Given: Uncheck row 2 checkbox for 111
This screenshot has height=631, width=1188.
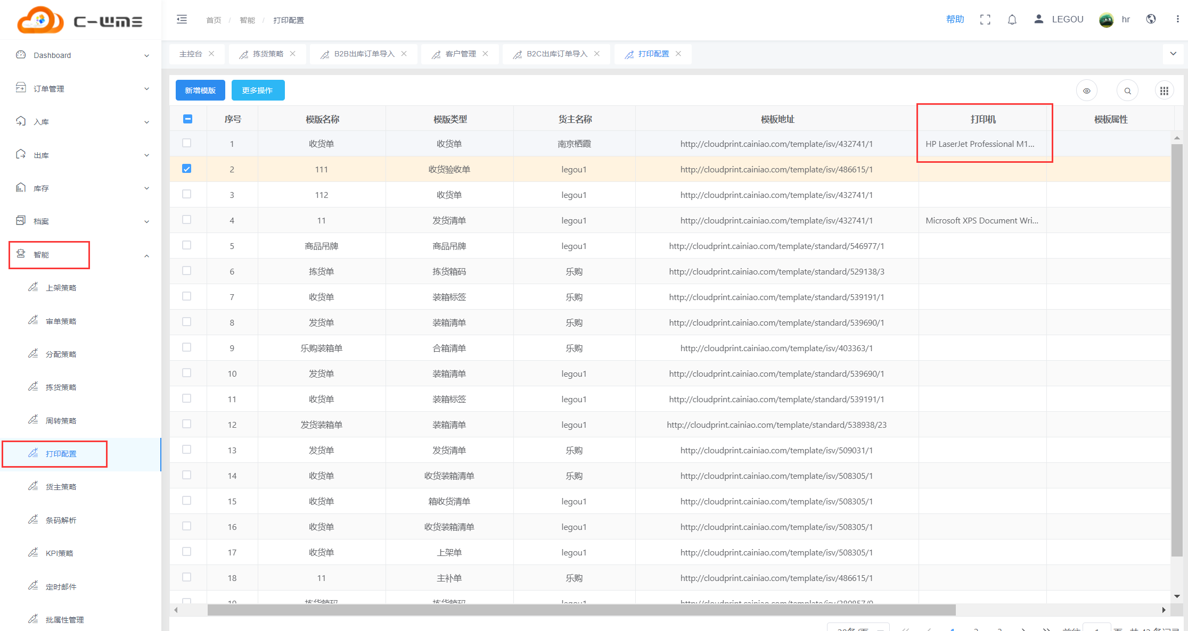Looking at the screenshot, I should 186,169.
